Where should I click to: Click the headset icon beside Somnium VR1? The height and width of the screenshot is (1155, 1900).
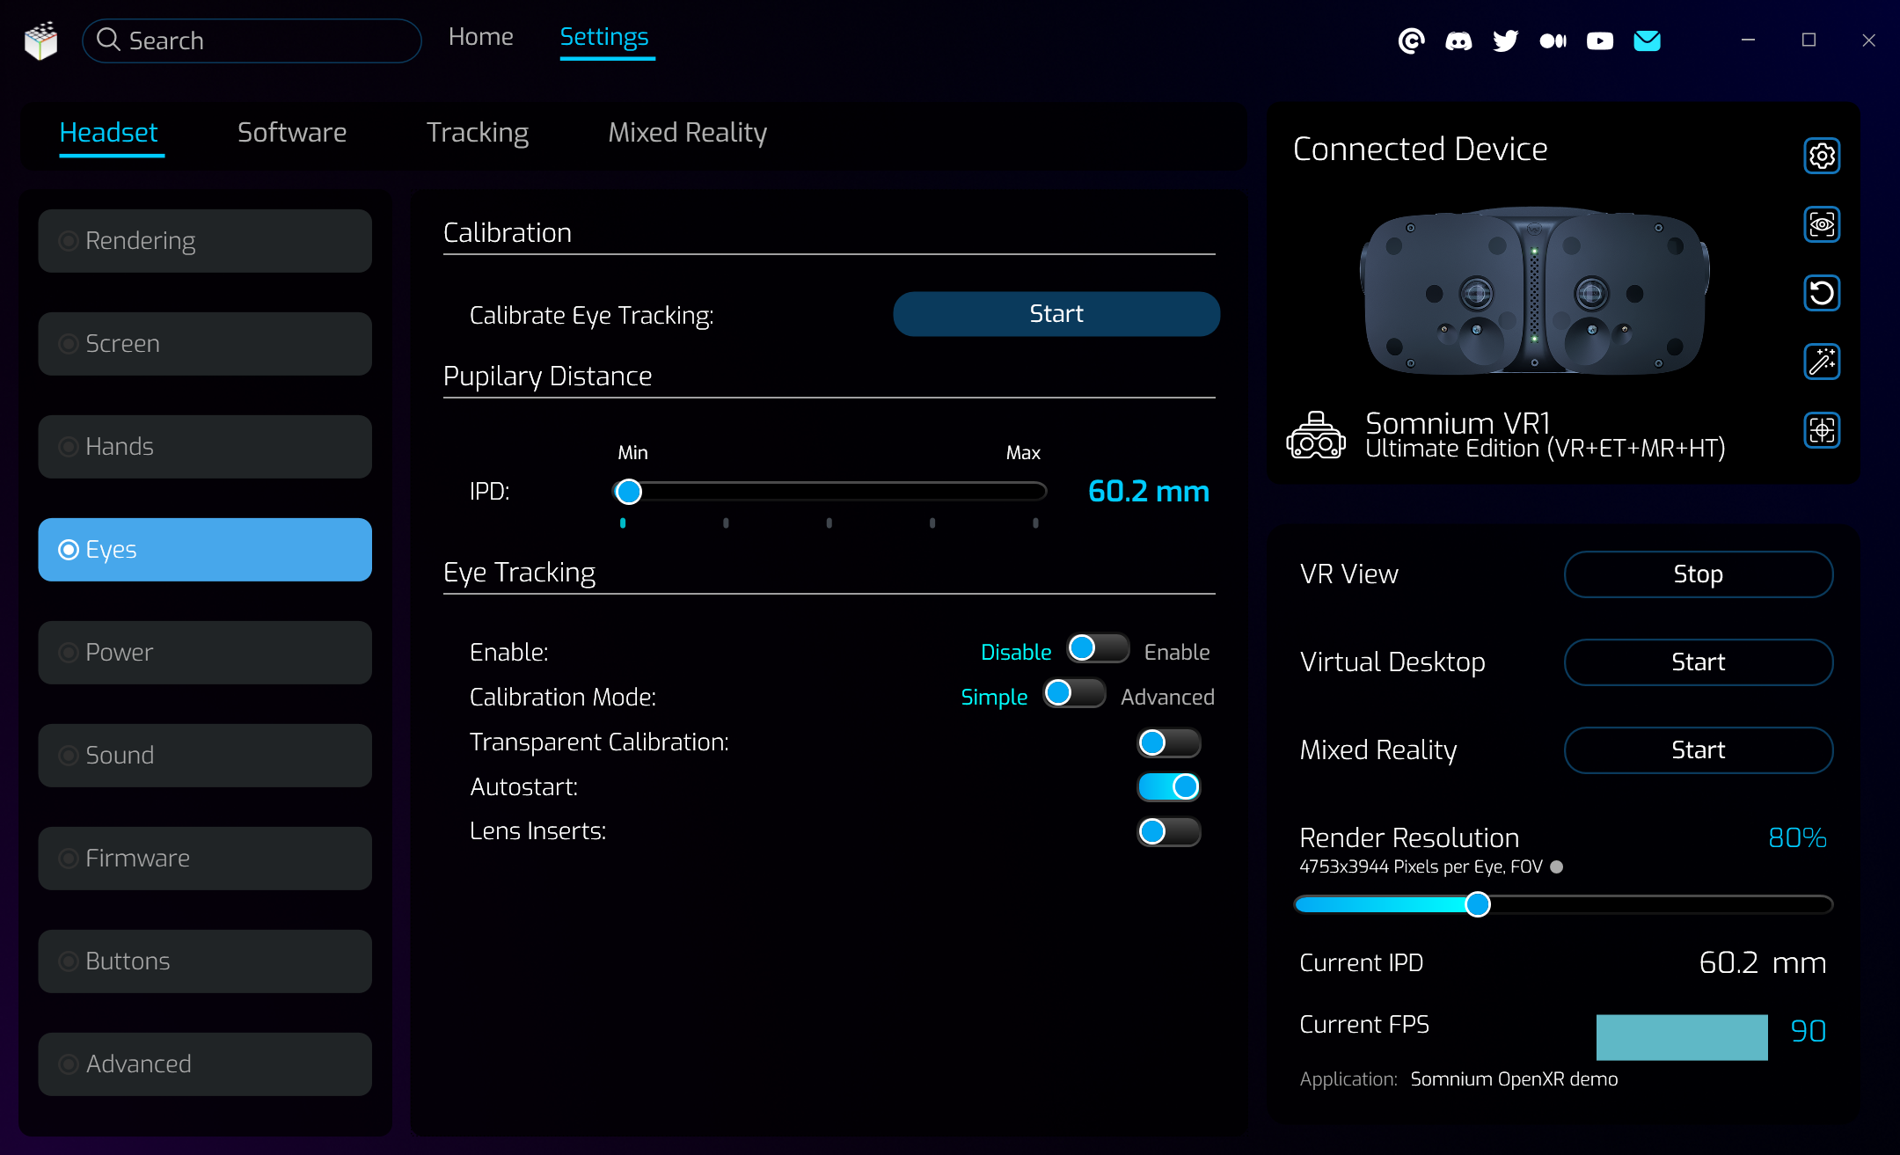pyautogui.click(x=1316, y=435)
